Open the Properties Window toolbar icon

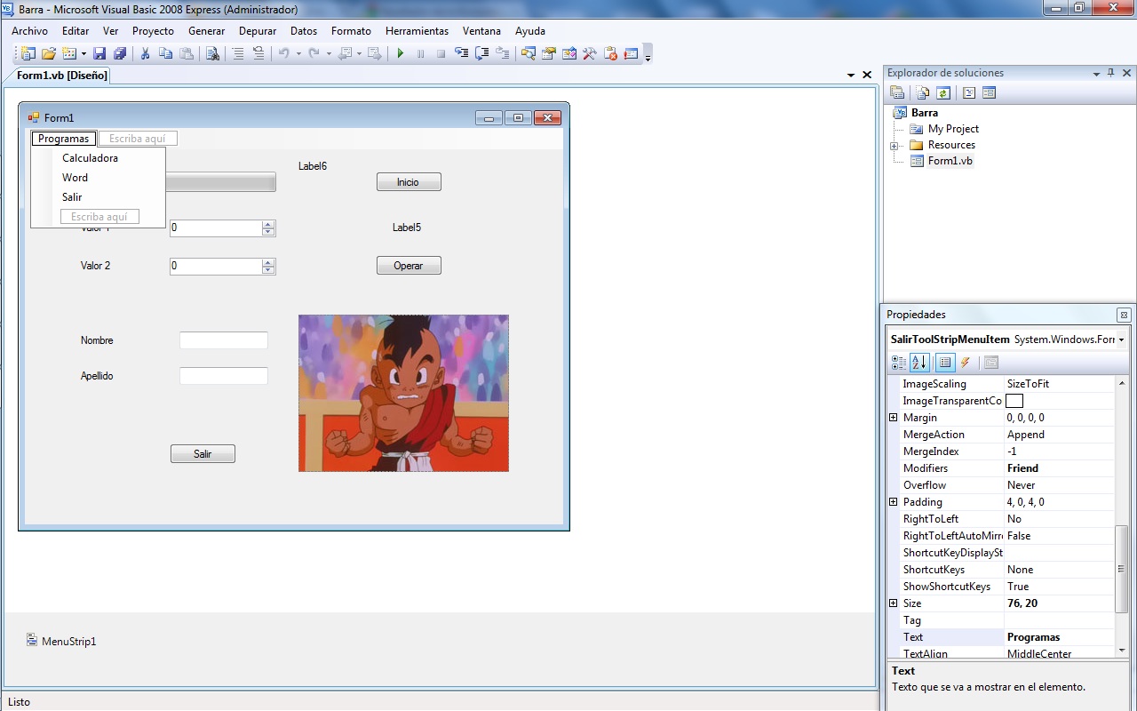point(549,53)
